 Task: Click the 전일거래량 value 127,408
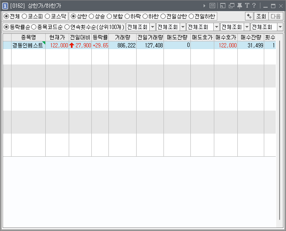click(x=154, y=45)
